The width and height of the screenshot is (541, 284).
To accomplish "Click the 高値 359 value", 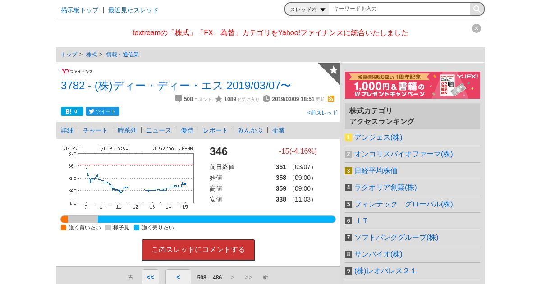I will tap(281, 188).
